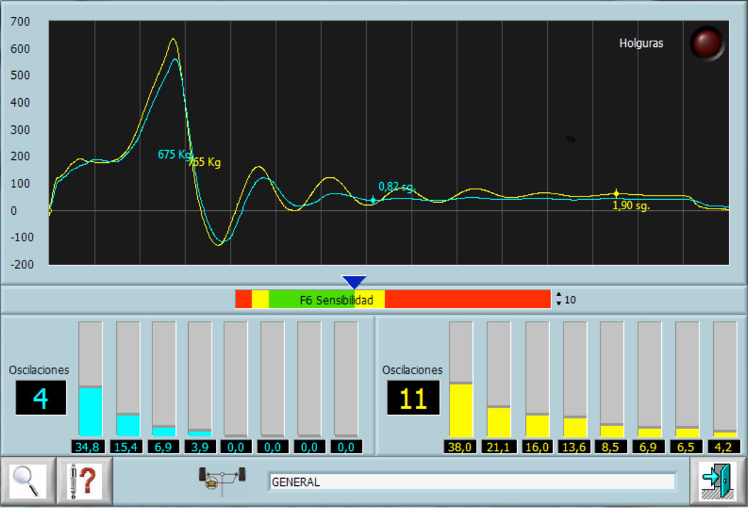Click the F6 Sensibilidad color bar
Image resolution: width=748 pixels, height=508 pixels.
393,300
